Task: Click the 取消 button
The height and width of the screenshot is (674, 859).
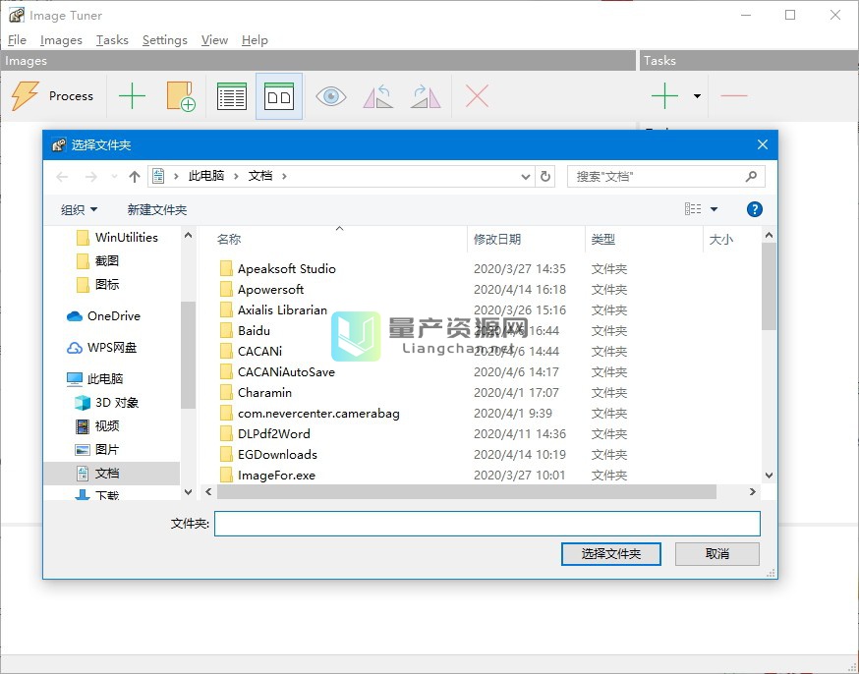Action: [717, 553]
